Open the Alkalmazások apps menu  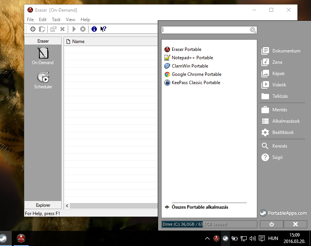[281, 121]
